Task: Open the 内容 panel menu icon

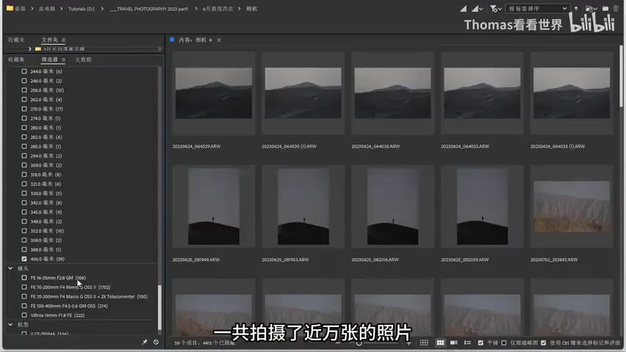Action: (x=219, y=40)
